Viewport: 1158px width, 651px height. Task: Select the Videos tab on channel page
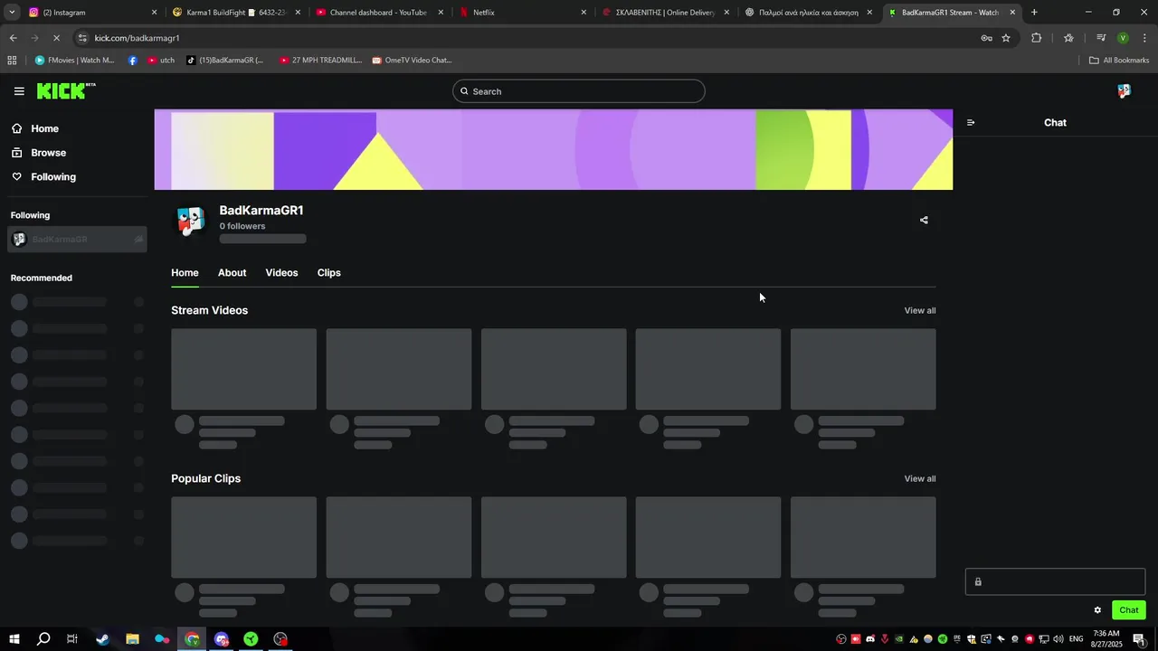pos(281,272)
